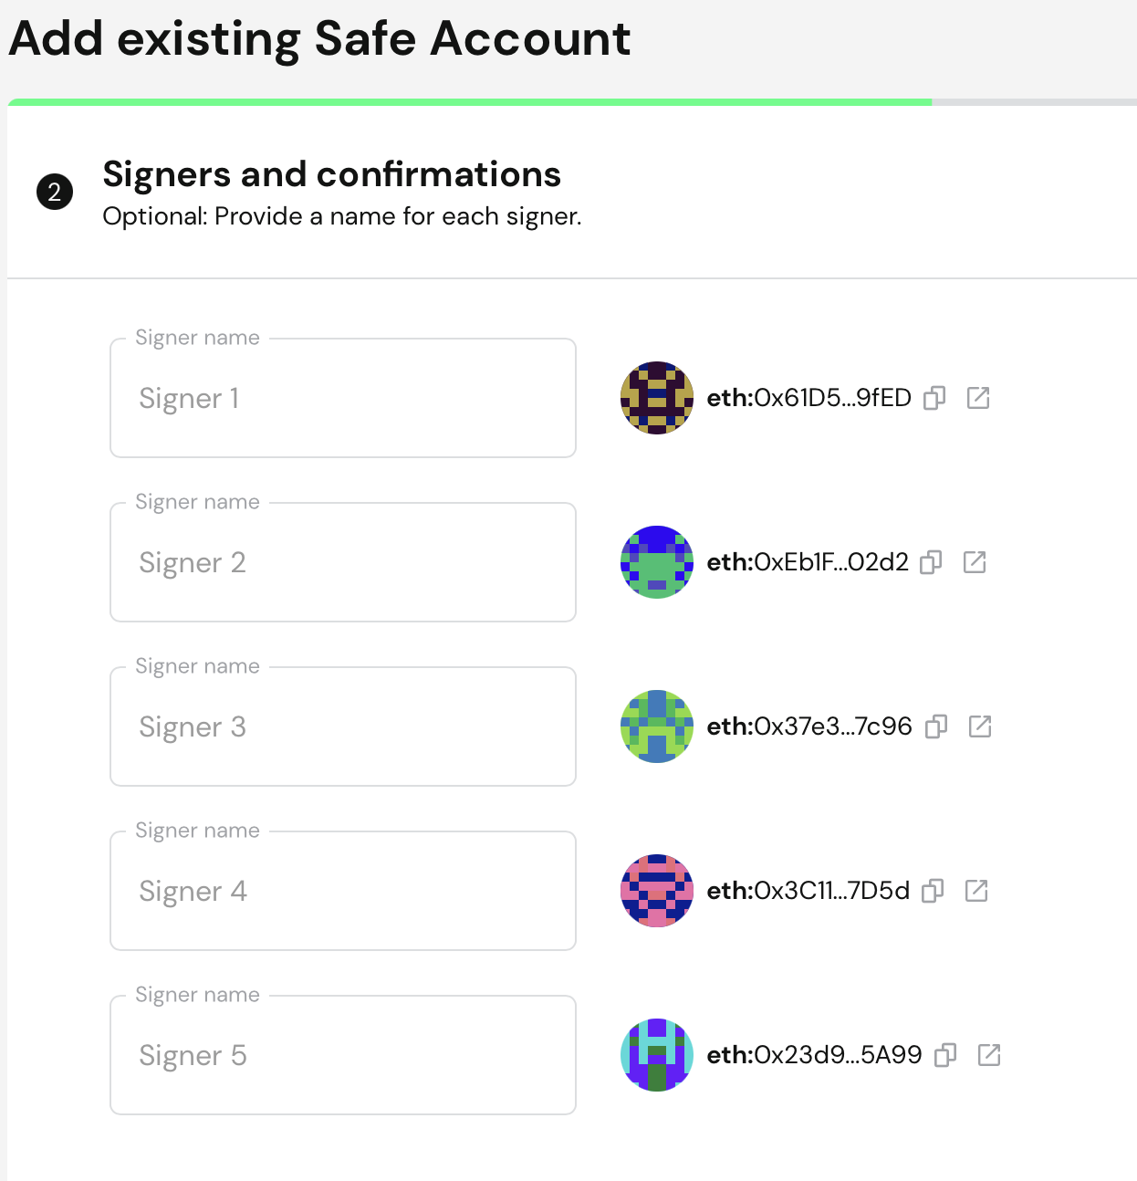
Task: Click the step 2 number badge
Action: (55, 191)
